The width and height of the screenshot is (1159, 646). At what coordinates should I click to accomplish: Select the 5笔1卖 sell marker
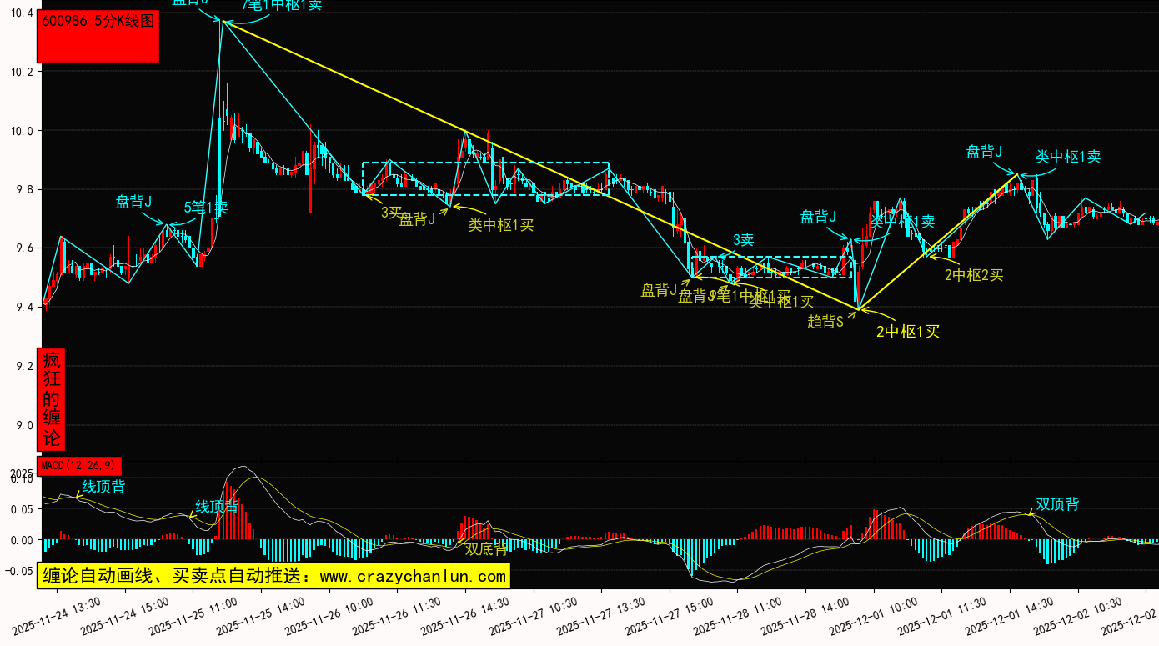205,207
